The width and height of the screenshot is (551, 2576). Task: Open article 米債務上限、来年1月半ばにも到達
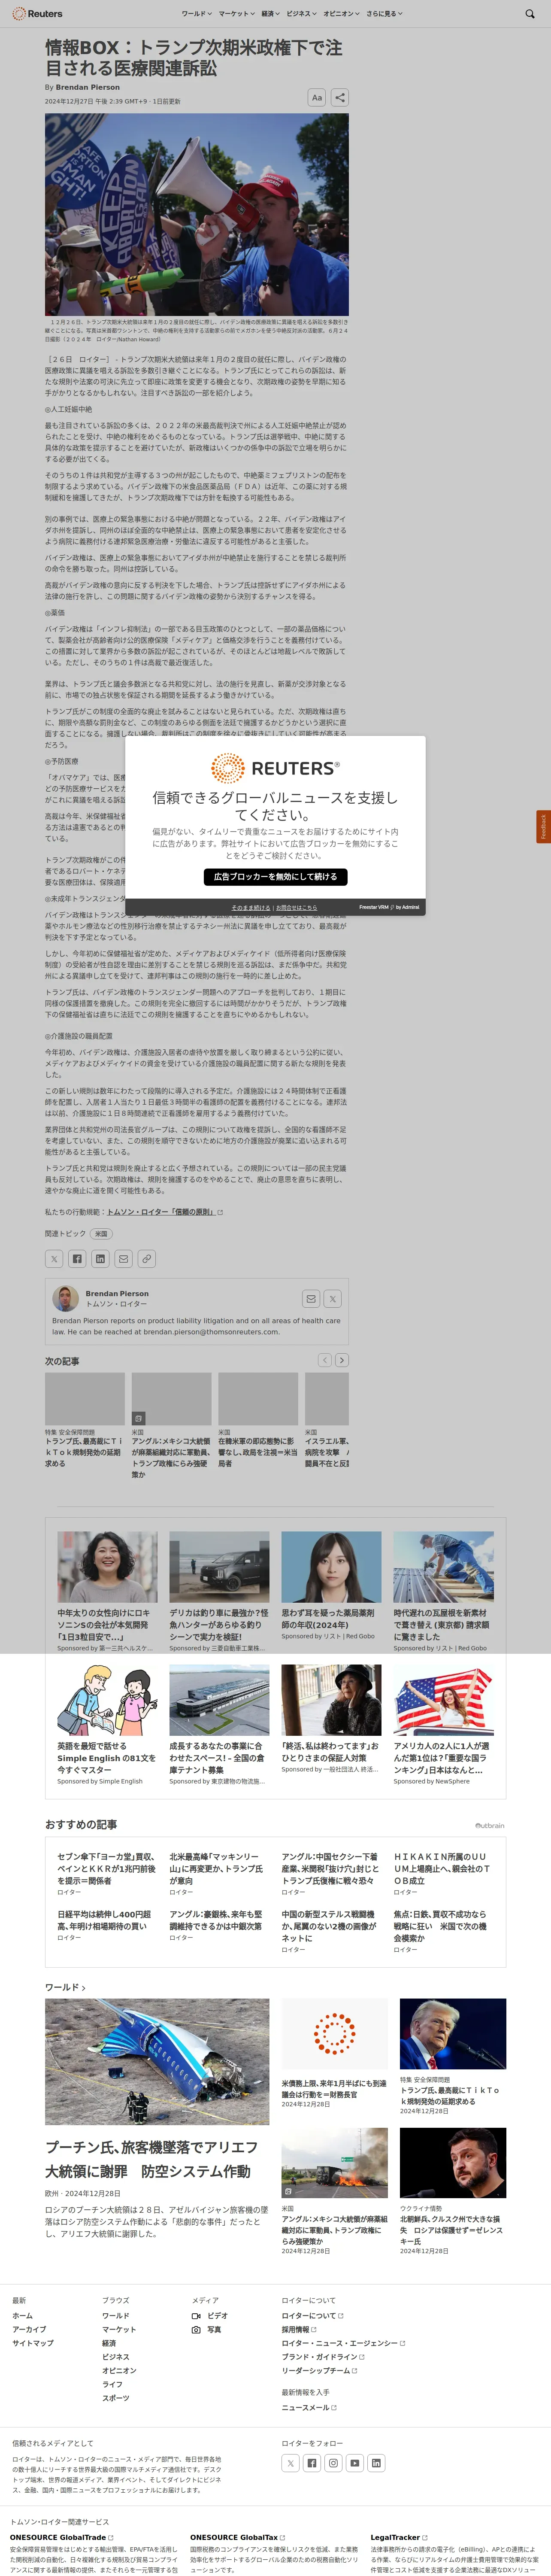pos(334,2089)
